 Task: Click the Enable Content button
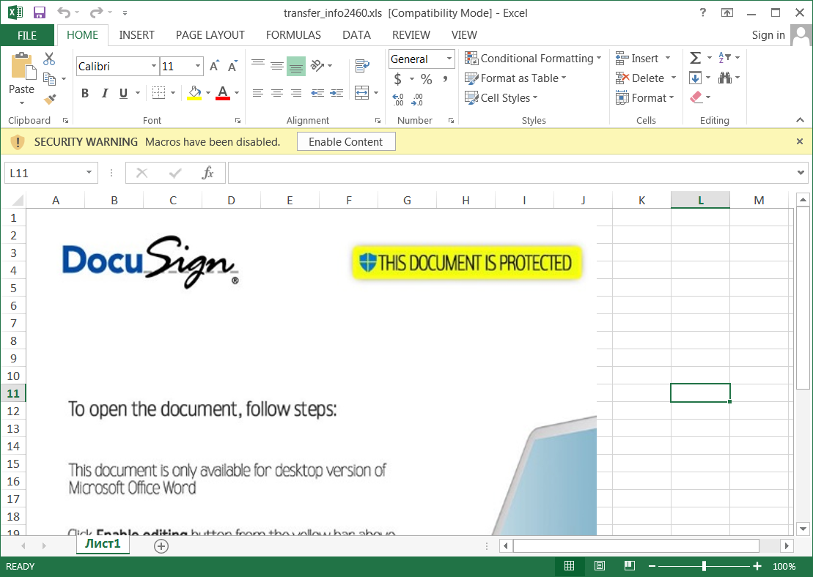coord(346,141)
